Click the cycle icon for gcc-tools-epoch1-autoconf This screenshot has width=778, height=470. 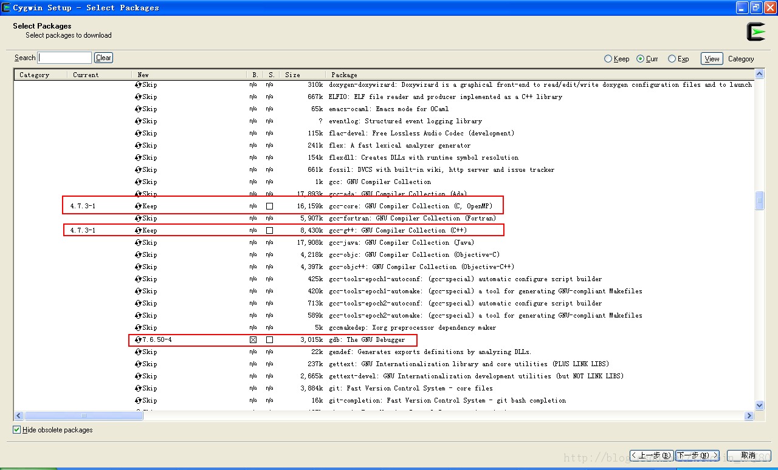click(x=139, y=279)
